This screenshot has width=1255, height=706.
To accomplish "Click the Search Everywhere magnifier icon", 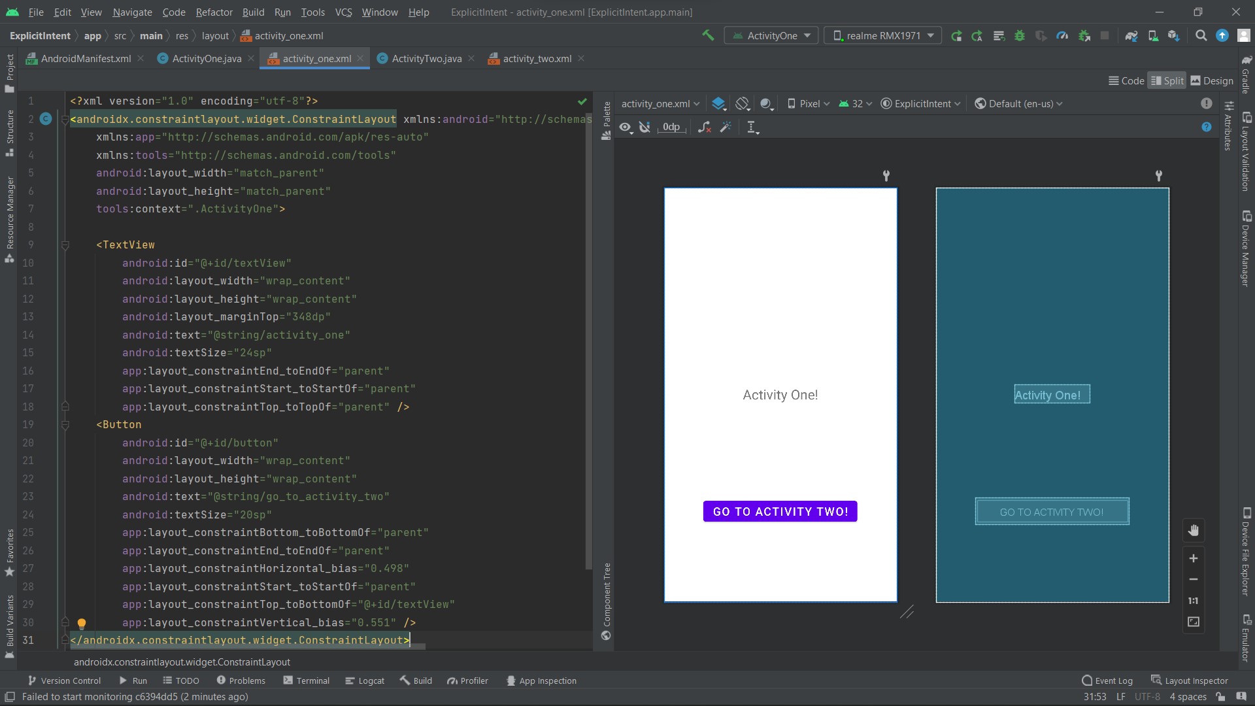I will pyautogui.click(x=1201, y=35).
